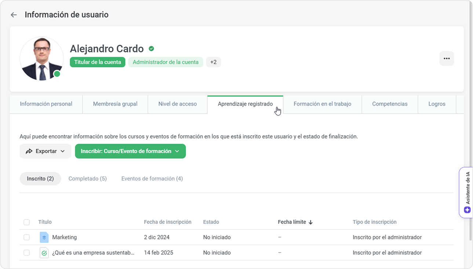This screenshot has height=269, width=473.
Task: Click the Titular de la cuenta badge
Action: coord(98,62)
